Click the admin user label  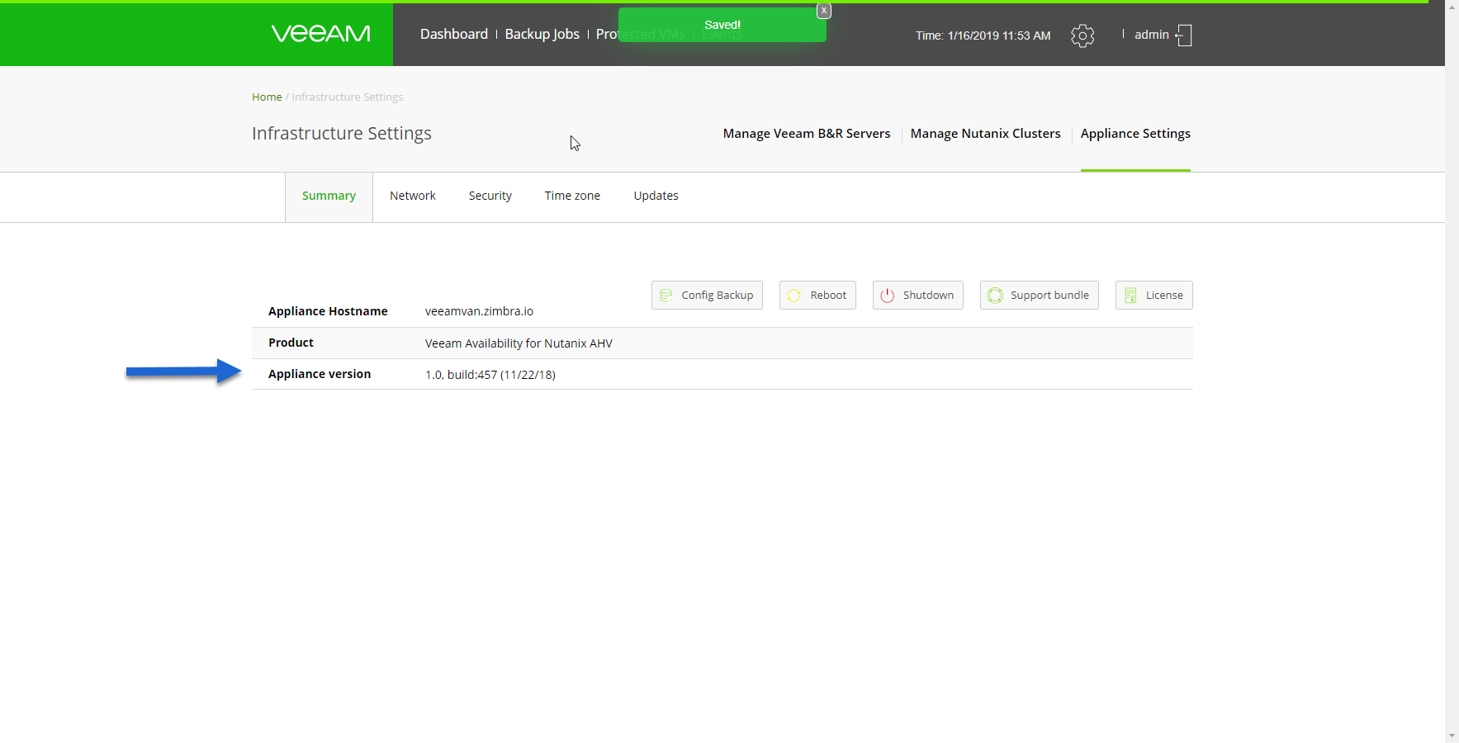click(x=1152, y=35)
